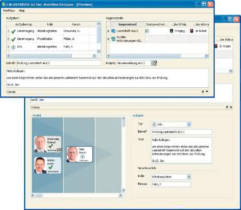Click the In Arbeit traffic light icon in front window
This screenshot has height=210, width=241.
[x=192, y=31]
